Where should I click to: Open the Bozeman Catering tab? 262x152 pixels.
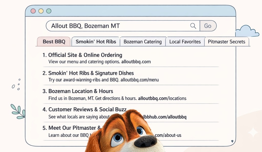(x=143, y=42)
